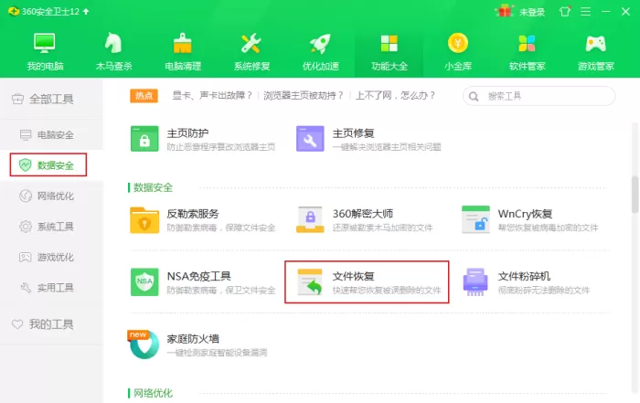Select 实用工具 sidebar category
Image resolution: width=640 pixels, height=403 pixels.
tap(51, 288)
